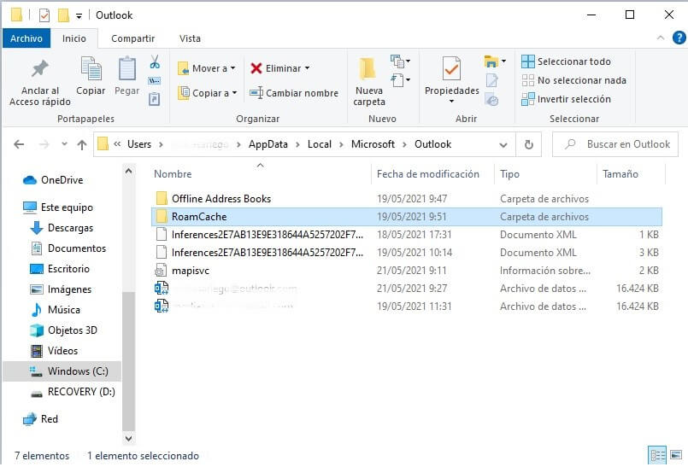This screenshot has width=688, height=467.
Task: Switch to the Vista ribbon tab
Action: tap(190, 38)
